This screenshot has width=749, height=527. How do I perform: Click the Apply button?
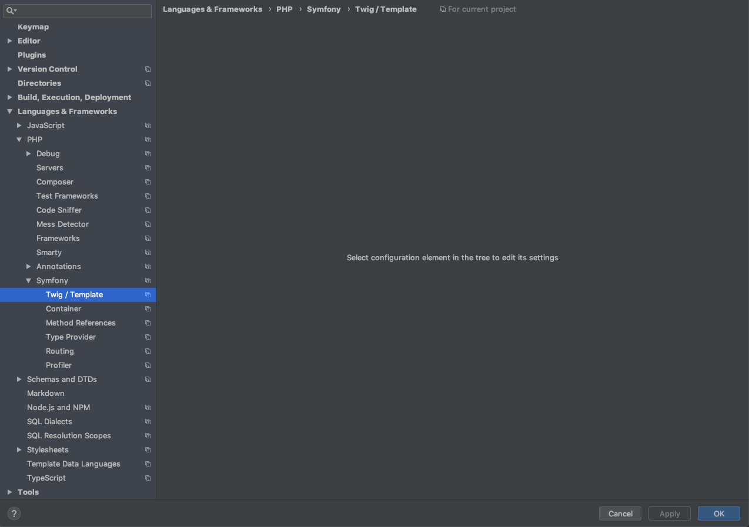(670, 513)
